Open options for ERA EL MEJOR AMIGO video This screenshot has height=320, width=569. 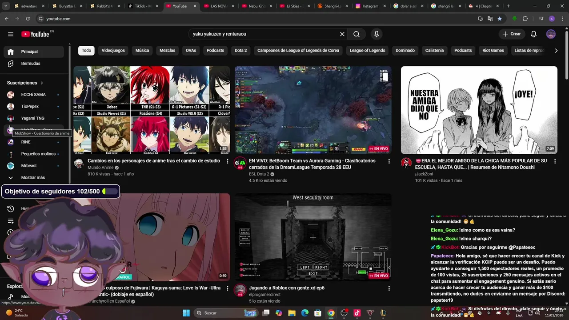(x=555, y=161)
